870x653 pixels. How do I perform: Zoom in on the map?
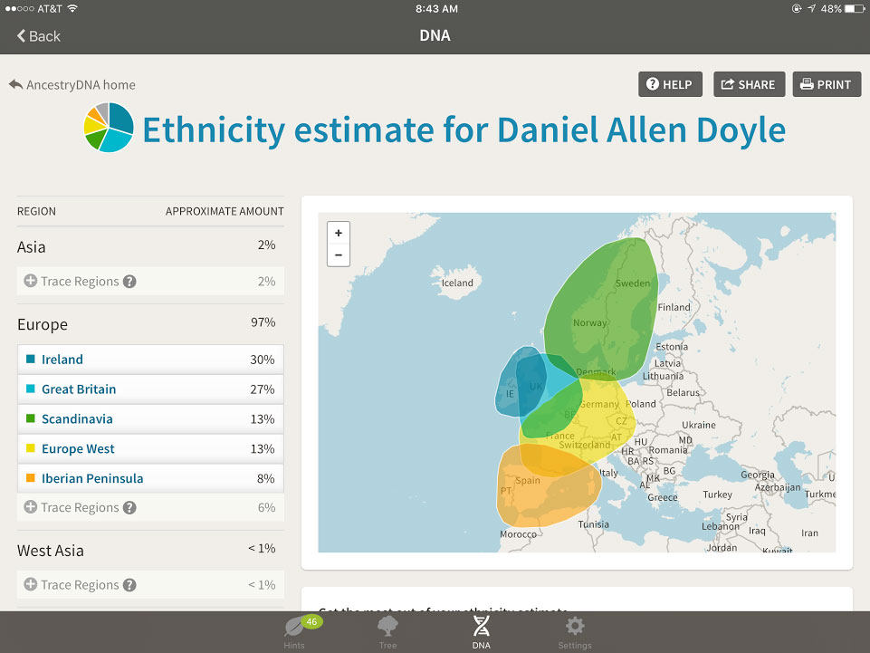[x=339, y=233]
